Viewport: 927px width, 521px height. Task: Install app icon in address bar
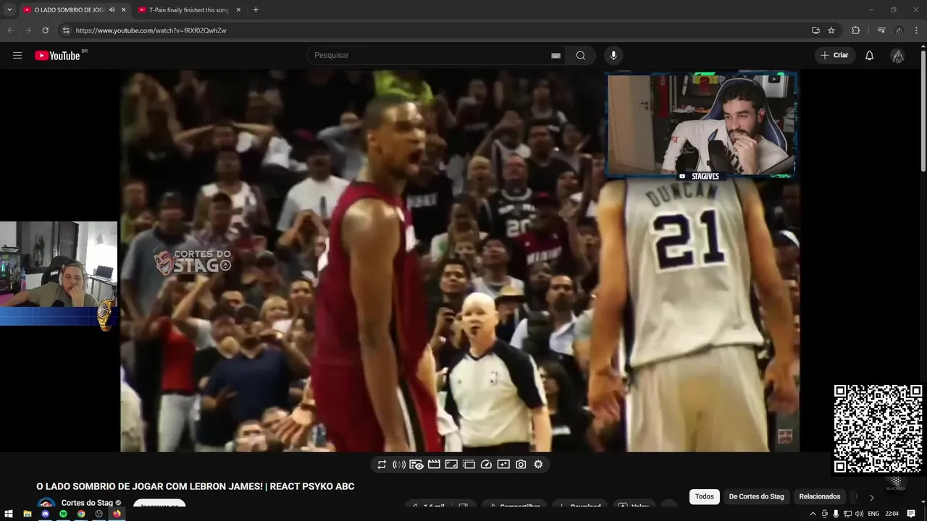[815, 30]
